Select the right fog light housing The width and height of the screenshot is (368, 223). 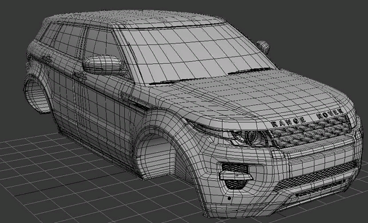point(234,176)
